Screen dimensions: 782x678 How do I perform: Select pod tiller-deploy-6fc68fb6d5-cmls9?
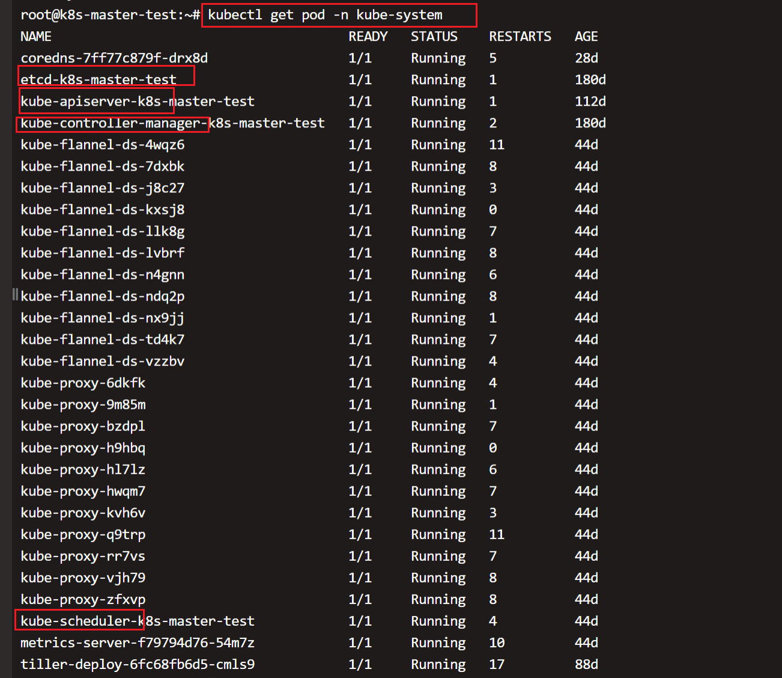138,664
